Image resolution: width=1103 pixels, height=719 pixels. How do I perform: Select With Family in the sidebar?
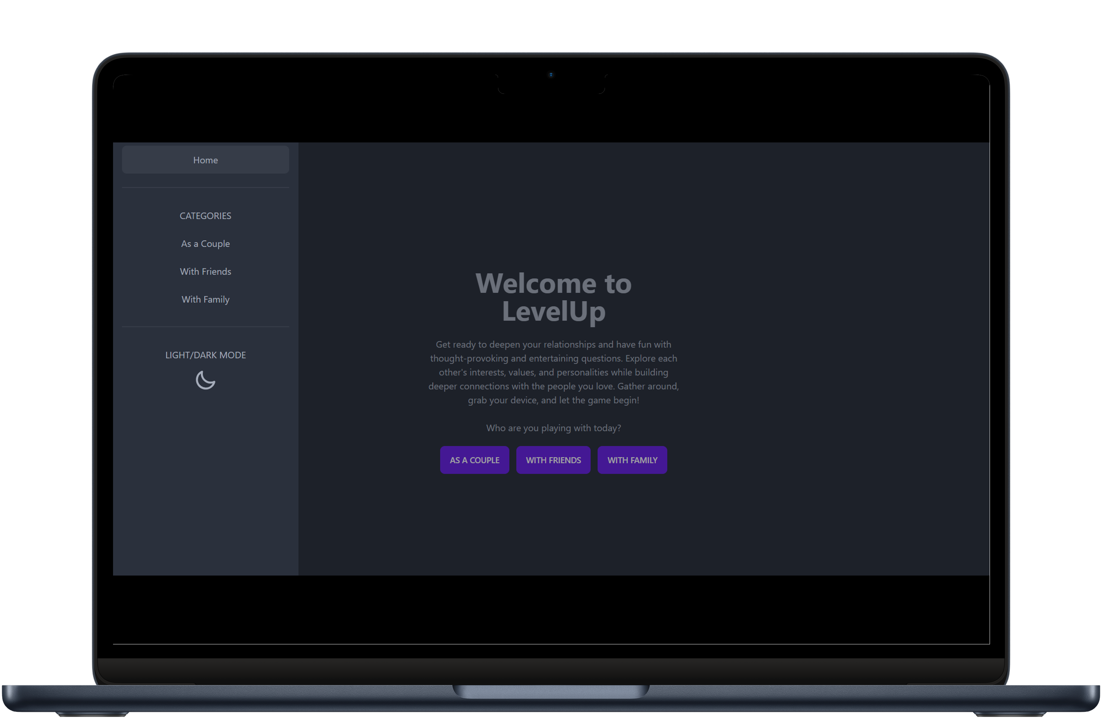[205, 299]
